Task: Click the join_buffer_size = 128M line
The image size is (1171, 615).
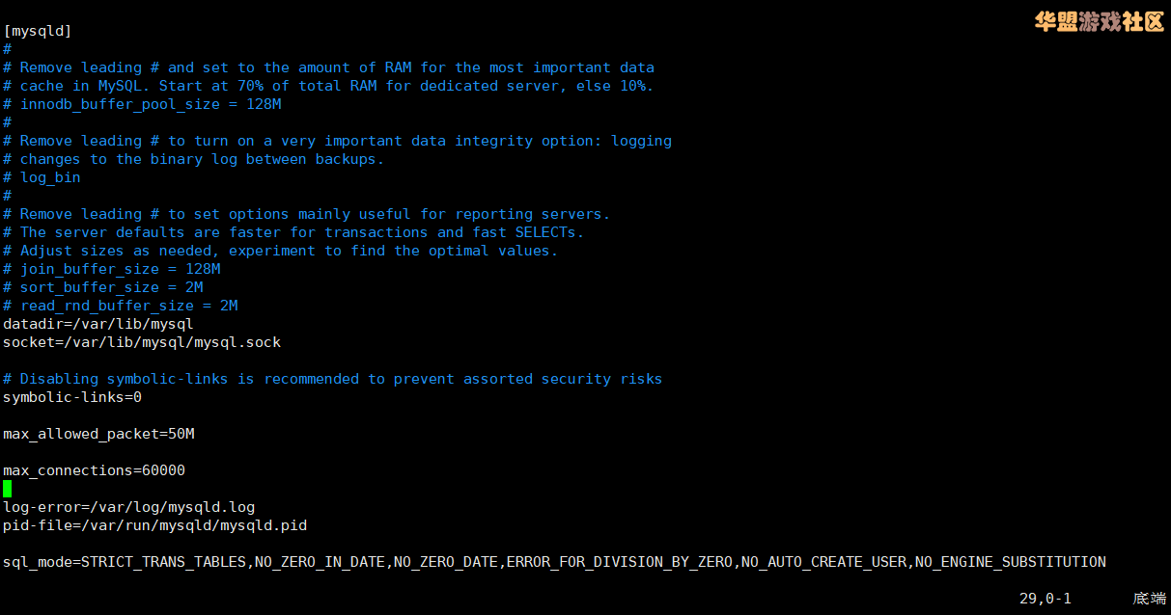Action: coord(112,269)
